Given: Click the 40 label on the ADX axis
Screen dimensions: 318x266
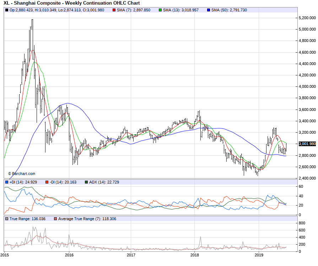Looking at the screenshot, I should [x=301, y=196].
